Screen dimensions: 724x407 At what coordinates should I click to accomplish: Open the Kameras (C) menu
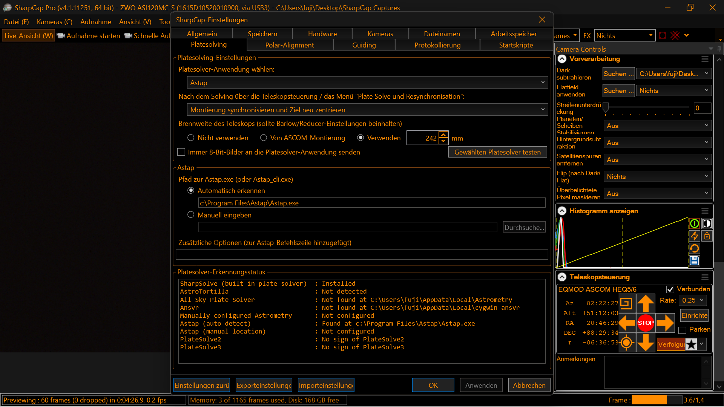tap(55, 22)
